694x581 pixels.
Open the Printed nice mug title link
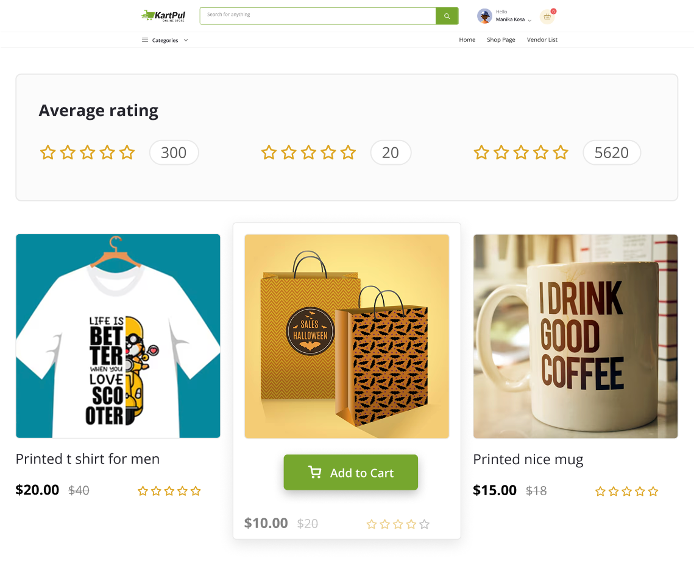[x=528, y=460]
